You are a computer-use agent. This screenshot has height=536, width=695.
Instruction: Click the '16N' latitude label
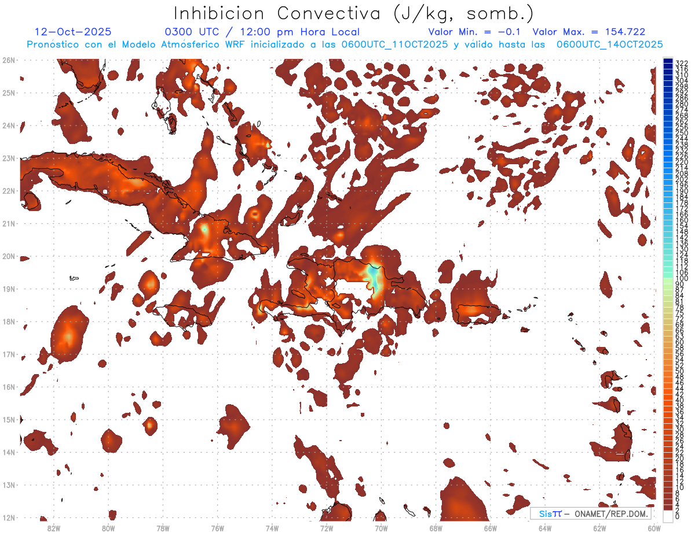pos(9,387)
